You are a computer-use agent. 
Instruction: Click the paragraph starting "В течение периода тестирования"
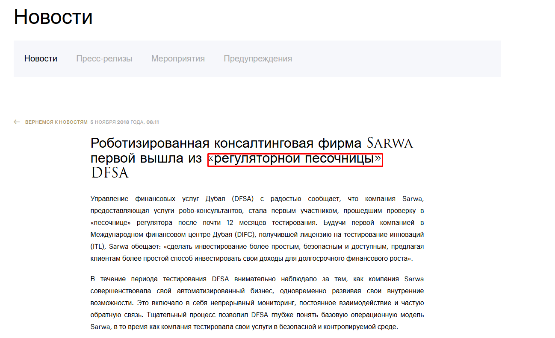click(257, 303)
